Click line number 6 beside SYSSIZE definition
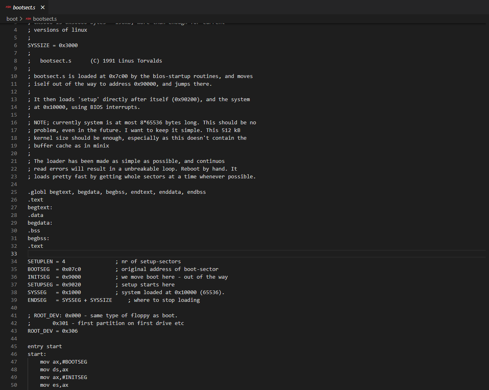The image size is (489, 390). (15, 45)
